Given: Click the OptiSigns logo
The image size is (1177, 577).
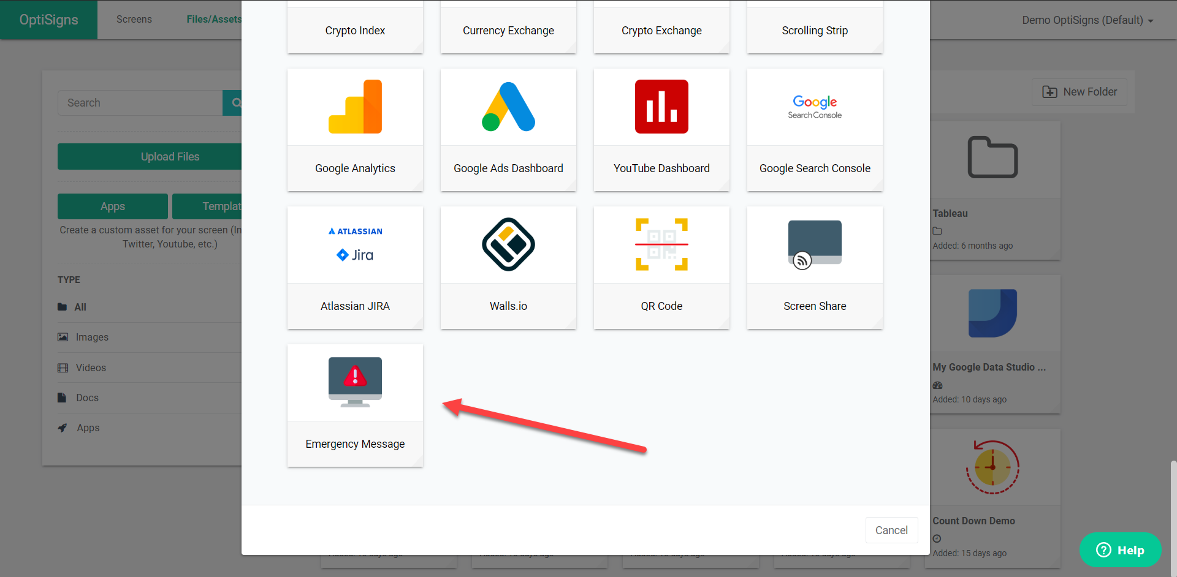Looking at the screenshot, I should (x=48, y=20).
